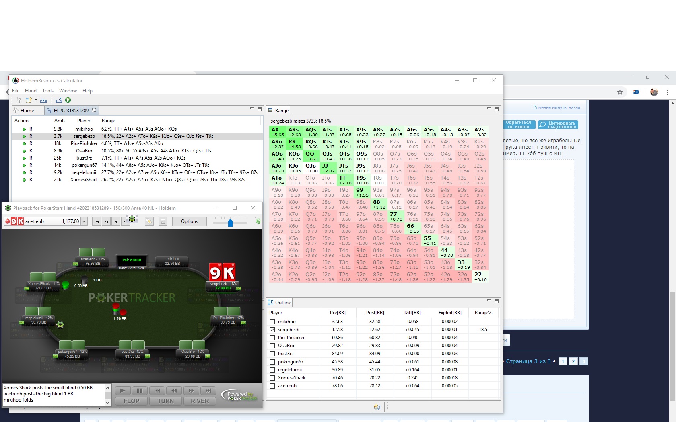Tick the OssiBro checkbox in Outline
The width and height of the screenshot is (676, 422).
click(272, 346)
